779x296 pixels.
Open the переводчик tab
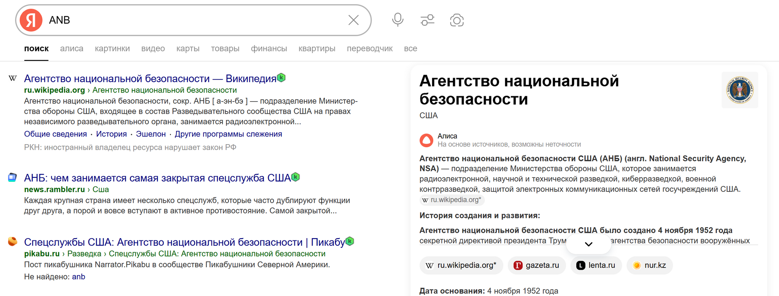[x=369, y=48]
